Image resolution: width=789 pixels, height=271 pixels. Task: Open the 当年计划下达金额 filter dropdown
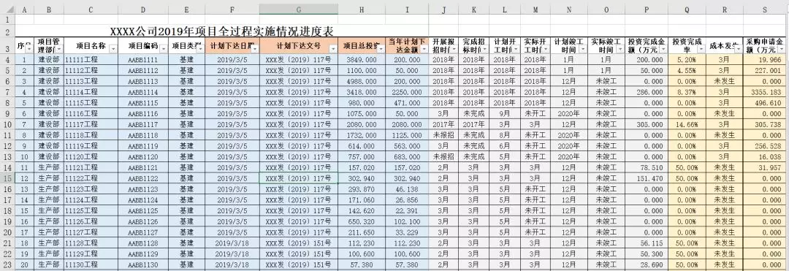pos(424,49)
